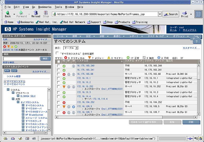Click the 印刷 button
The width and height of the screenshot is (204, 142).
pyautogui.click(x=191, y=122)
